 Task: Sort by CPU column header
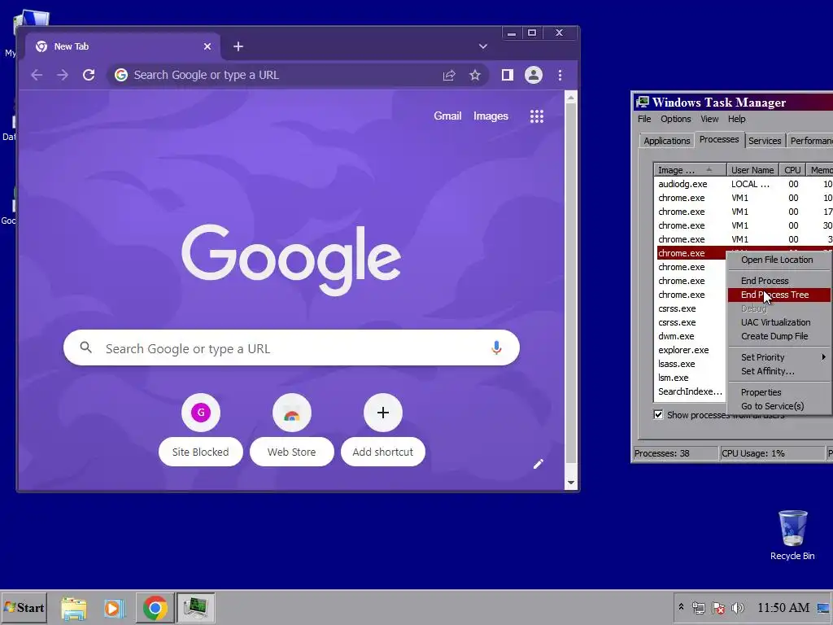click(792, 170)
